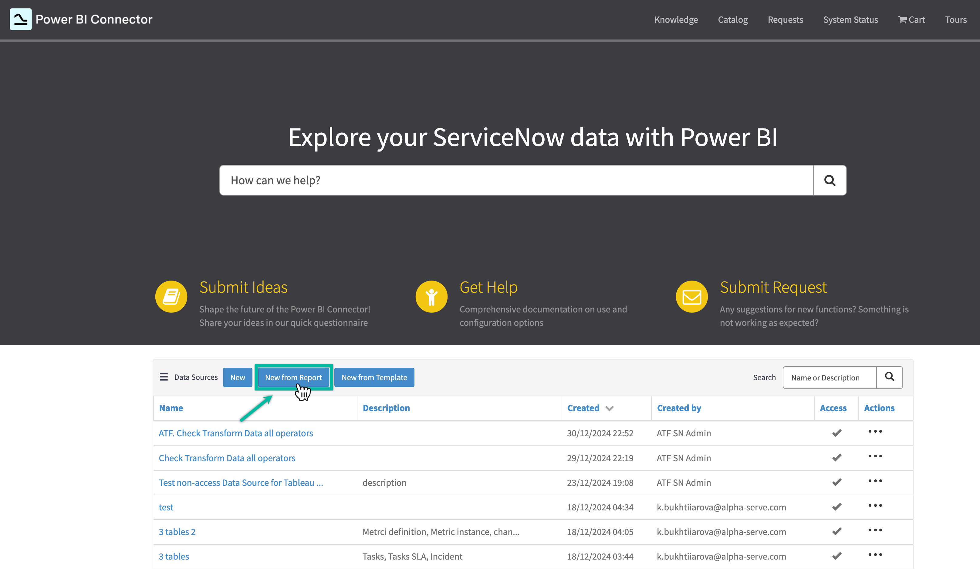
Task: Click the magnifier button in the help search bar
Action: (830, 180)
